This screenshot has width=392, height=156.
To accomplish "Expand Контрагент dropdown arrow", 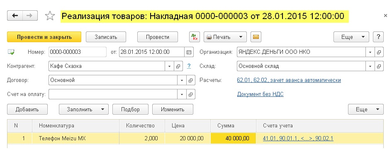I will click(x=169, y=66).
